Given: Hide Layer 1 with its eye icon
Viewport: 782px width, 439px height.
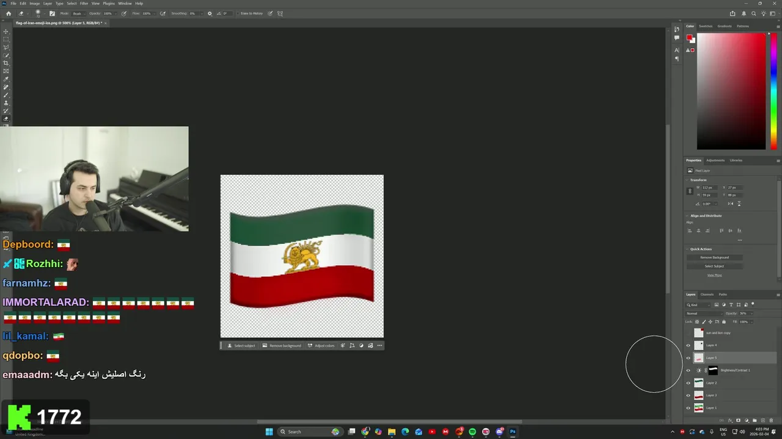Looking at the screenshot, I should pyautogui.click(x=689, y=408).
